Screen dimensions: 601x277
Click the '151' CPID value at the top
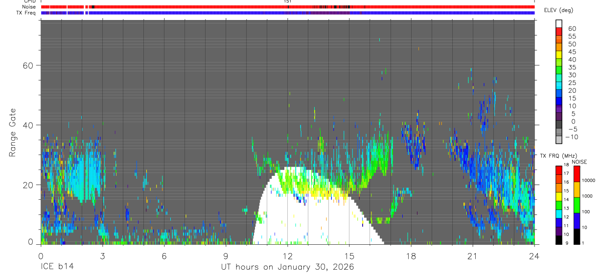(x=288, y=1)
